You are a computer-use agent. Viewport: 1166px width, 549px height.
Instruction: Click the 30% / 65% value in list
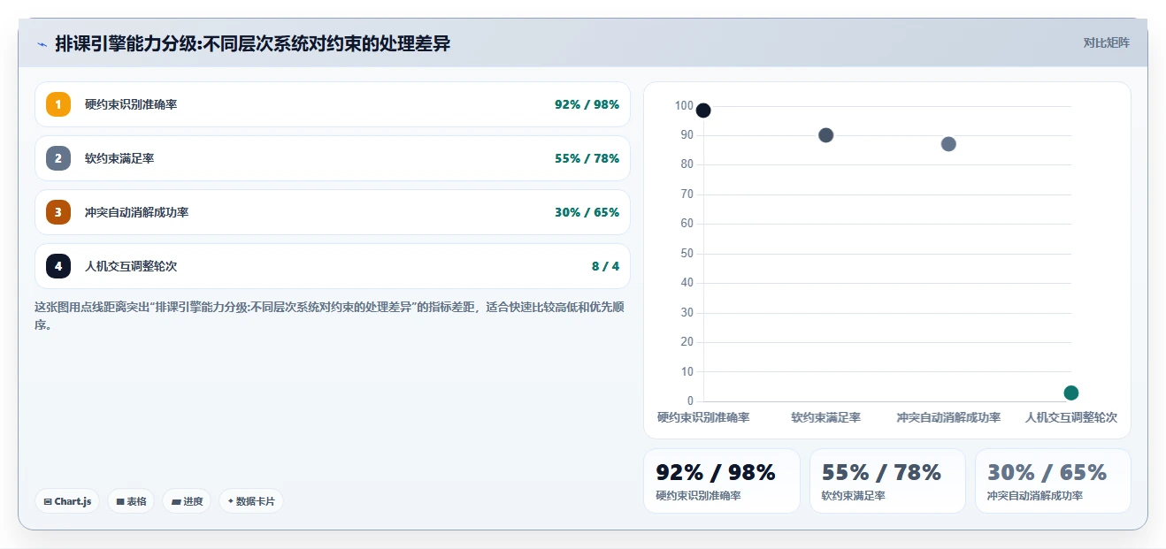click(x=587, y=212)
